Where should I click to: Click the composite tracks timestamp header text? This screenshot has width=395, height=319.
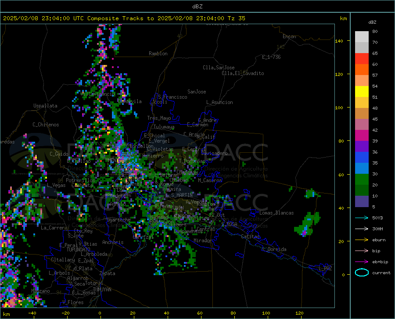click(x=124, y=18)
